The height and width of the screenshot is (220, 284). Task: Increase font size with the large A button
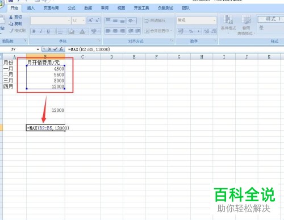pyautogui.click(x=90, y=20)
